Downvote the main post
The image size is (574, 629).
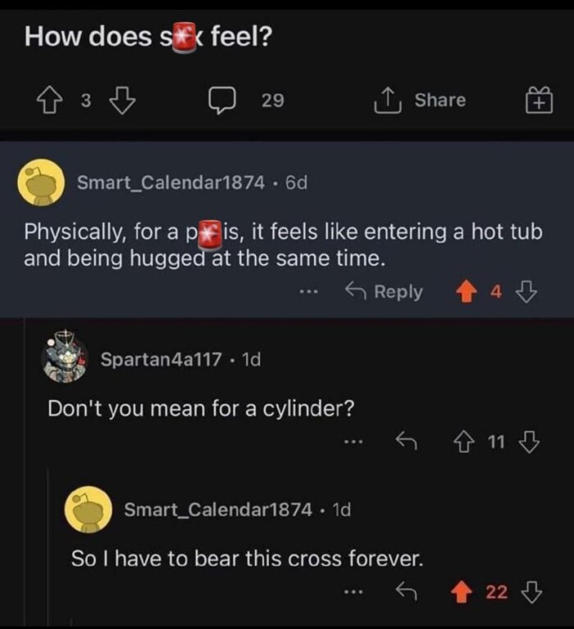(x=121, y=100)
